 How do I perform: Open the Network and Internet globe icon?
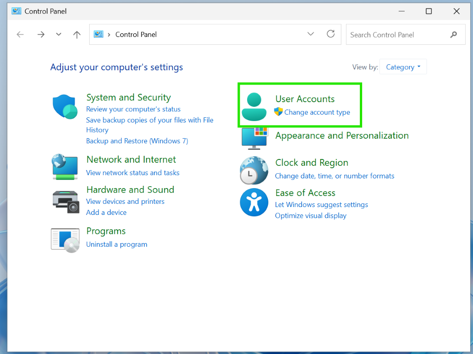tap(65, 167)
